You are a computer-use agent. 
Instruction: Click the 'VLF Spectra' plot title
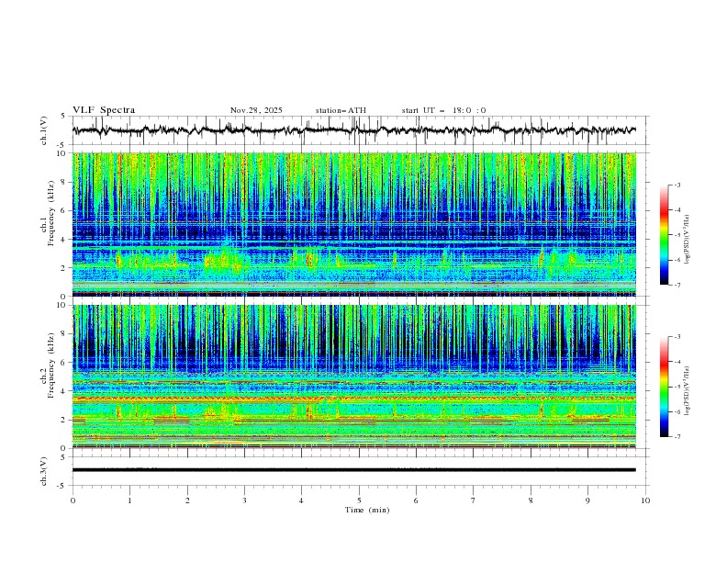[104, 110]
